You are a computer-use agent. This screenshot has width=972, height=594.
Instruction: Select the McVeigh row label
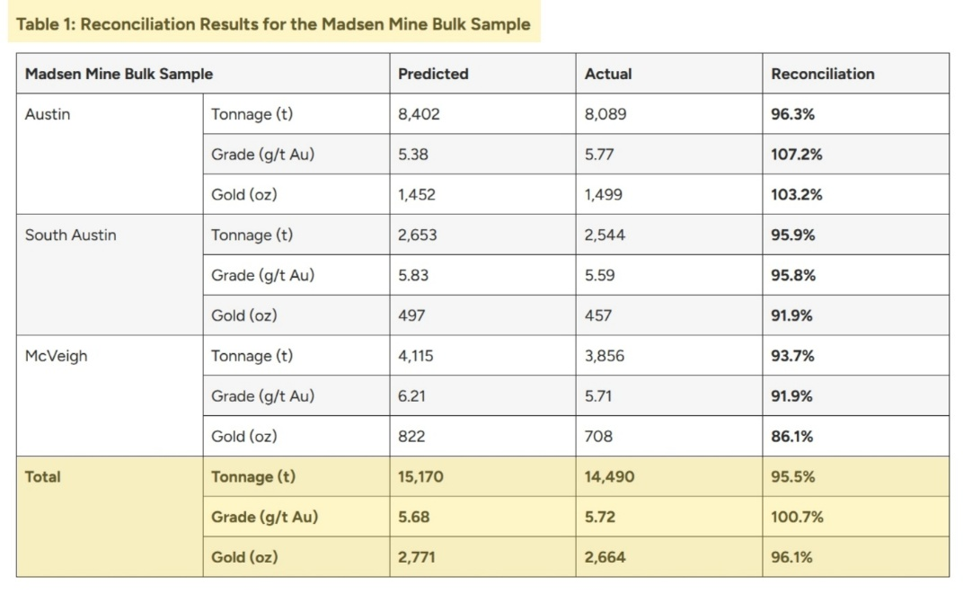(56, 356)
